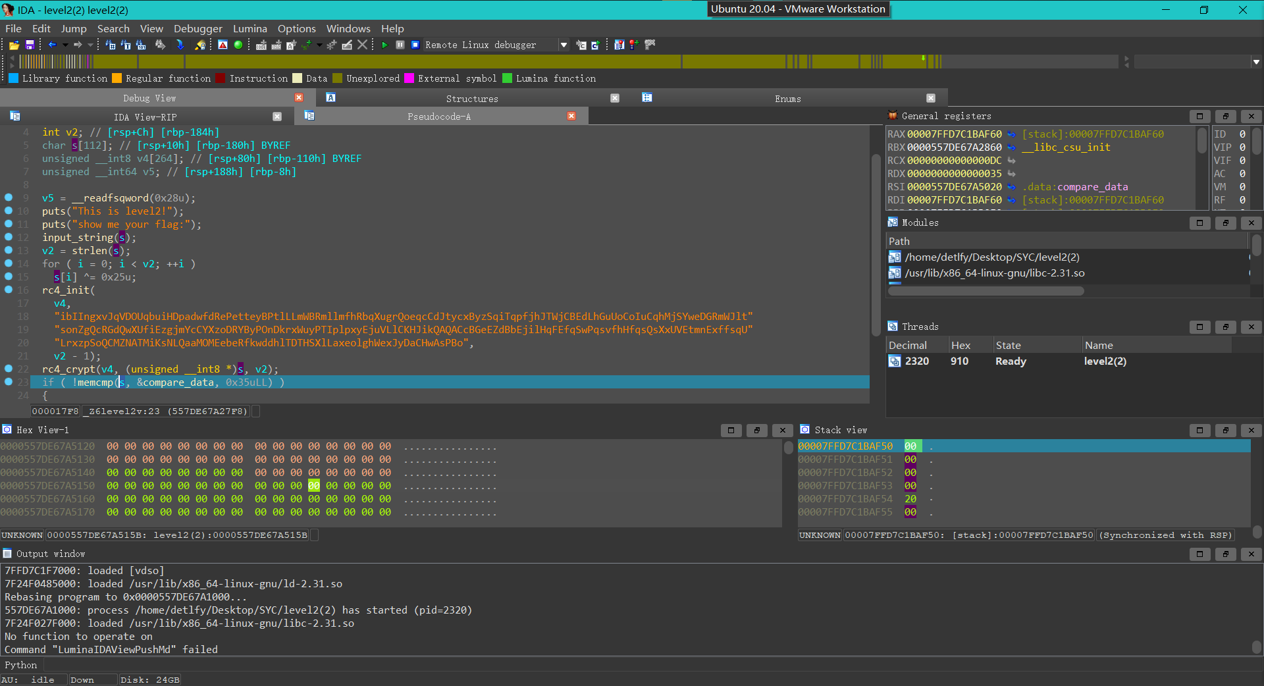Jump forward with the right arrow icon
Screen dimensions: 1264x686
tap(78, 45)
